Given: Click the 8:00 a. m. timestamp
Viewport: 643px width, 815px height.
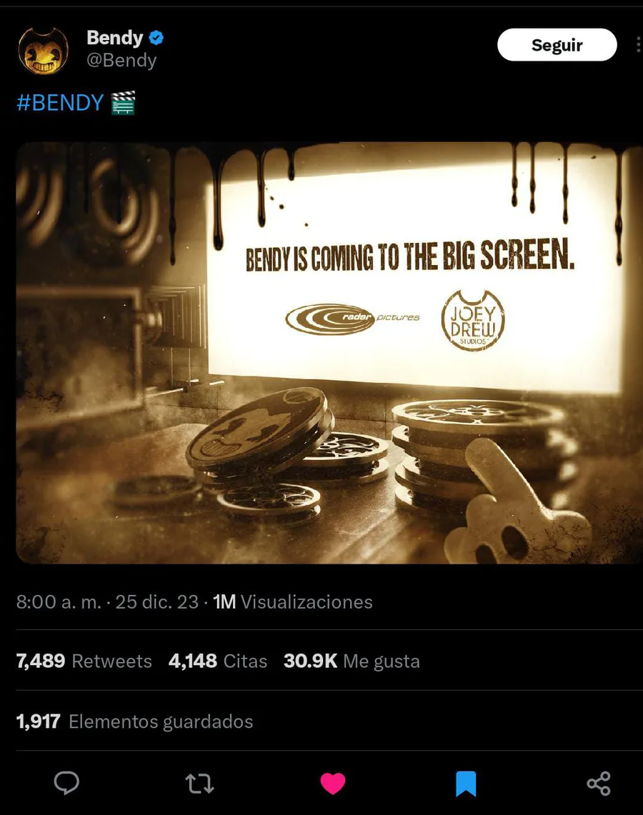Looking at the screenshot, I should 59,602.
